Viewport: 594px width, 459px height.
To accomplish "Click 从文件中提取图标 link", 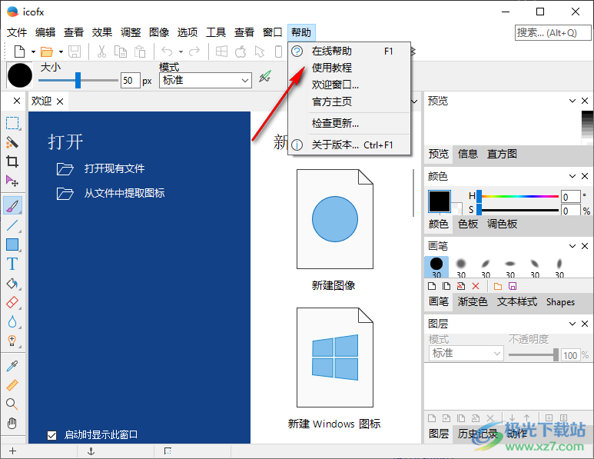I will pos(124,193).
